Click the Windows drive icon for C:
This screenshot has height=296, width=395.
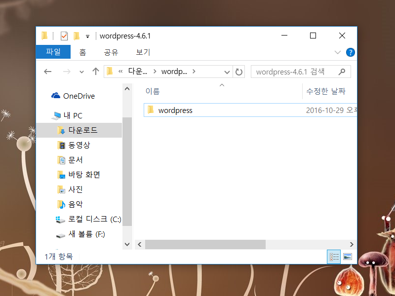coord(60,220)
